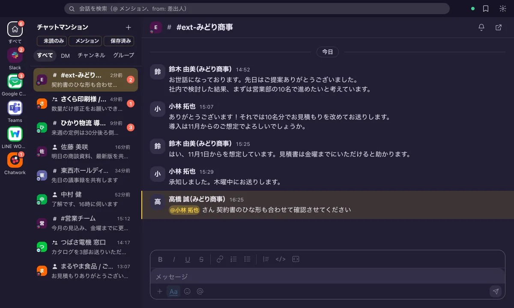The image size is (514, 308).
Task: Click the send message button
Action: click(x=496, y=291)
